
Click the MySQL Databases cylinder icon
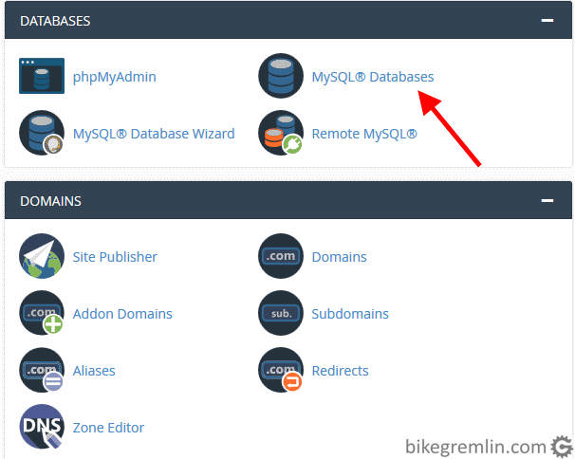tap(281, 76)
